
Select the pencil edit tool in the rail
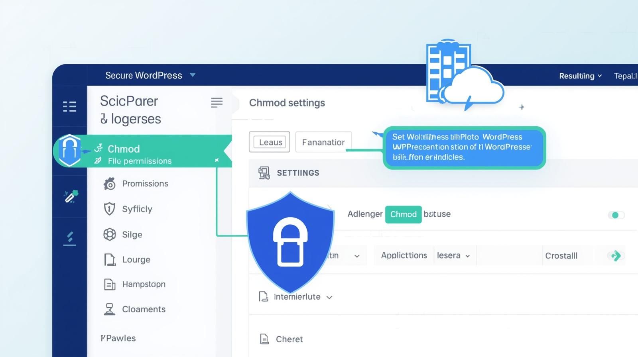pyautogui.click(x=71, y=196)
